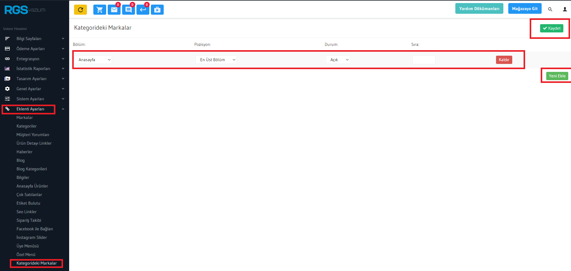Click the Yeni Ekle button
This screenshot has height=271, width=571.
click(x=557, y=76)
